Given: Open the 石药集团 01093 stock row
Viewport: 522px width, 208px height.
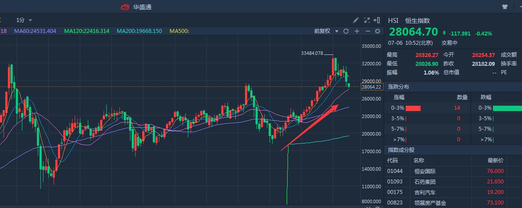Looking at the screenshot, I should [453, 182].
